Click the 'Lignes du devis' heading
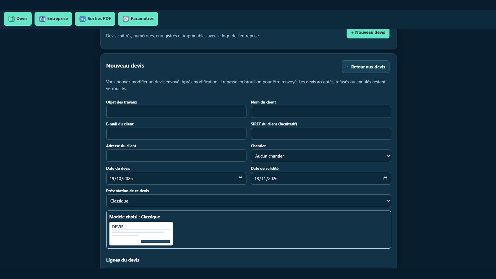 pyautogui.click(x=123, y=260)
